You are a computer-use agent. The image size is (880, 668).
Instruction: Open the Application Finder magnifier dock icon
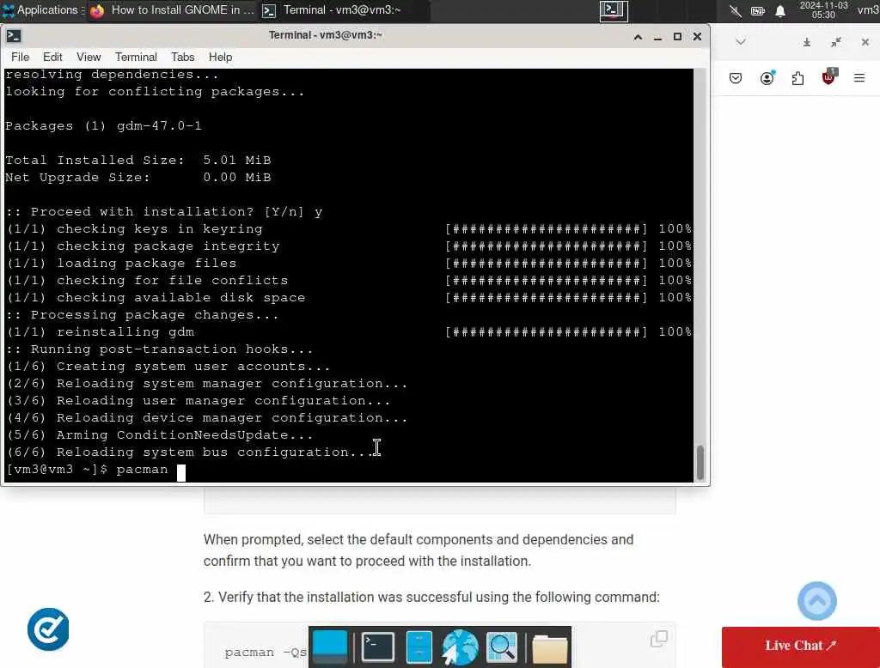(502, 647)
